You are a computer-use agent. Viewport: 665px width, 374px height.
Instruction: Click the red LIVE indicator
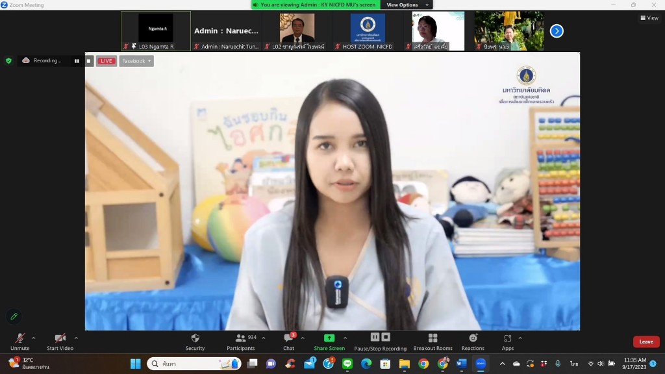[106, 61]
